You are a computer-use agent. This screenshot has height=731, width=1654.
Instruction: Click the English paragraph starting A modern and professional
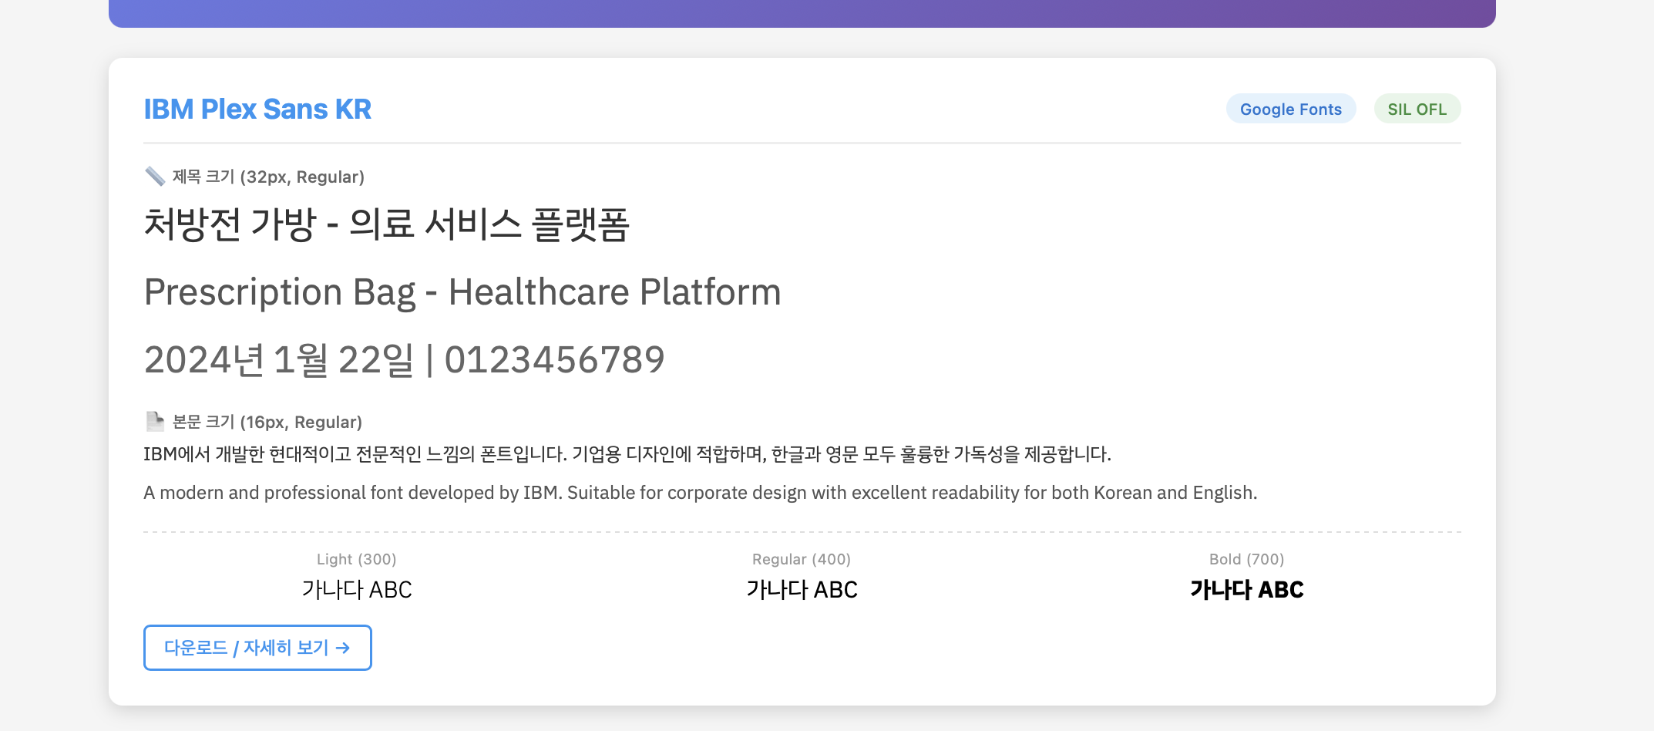701,493
